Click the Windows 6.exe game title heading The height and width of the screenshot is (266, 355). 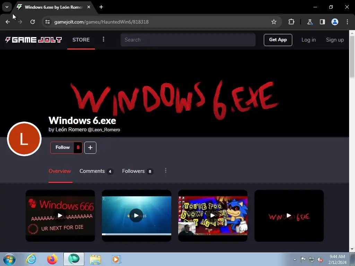(x=82, y=120)
